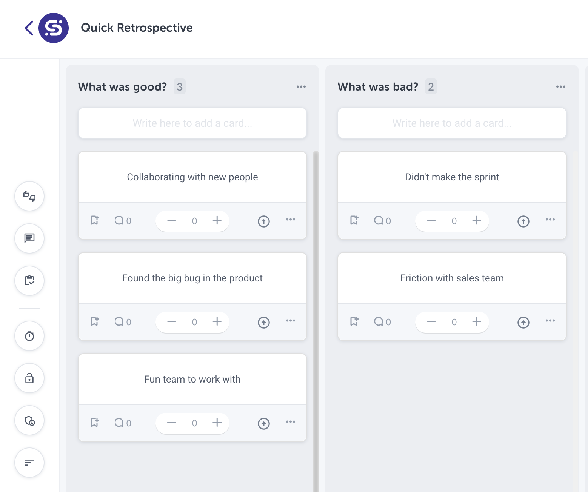Open the action items clipboard icon
This screenshot has height=492, width=588.
click(x=29, y=281)
